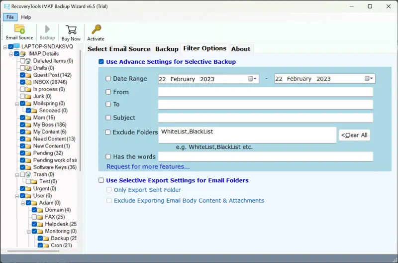398x263 pixels.
Task: Select the Guest Post folder icon
Action: (x=29, y=75)
